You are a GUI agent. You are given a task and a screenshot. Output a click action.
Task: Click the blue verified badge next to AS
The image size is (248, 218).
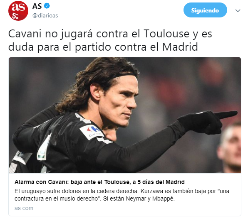click(47, 6)
